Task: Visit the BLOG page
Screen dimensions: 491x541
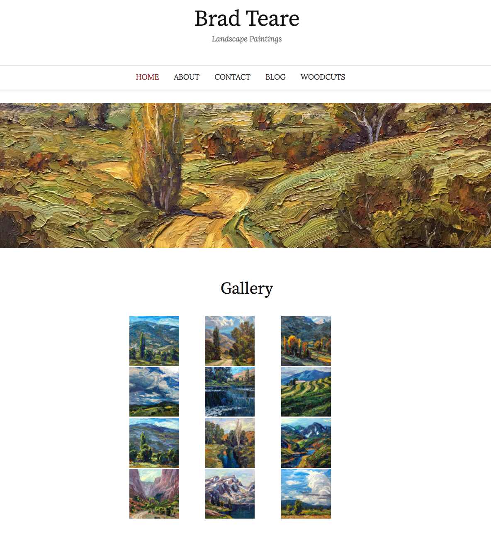Action: pyautogui.click(x=275, y=77)
